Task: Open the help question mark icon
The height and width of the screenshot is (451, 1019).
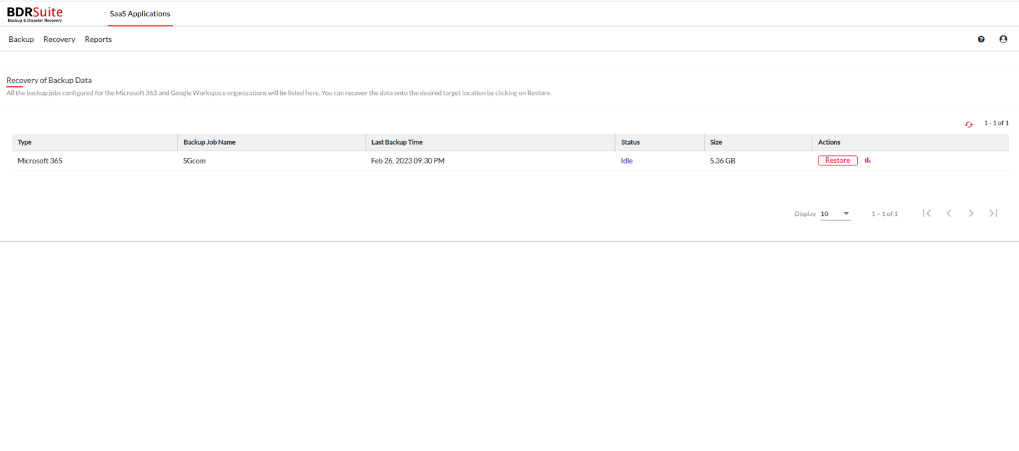Action: (x=981, y=39)
